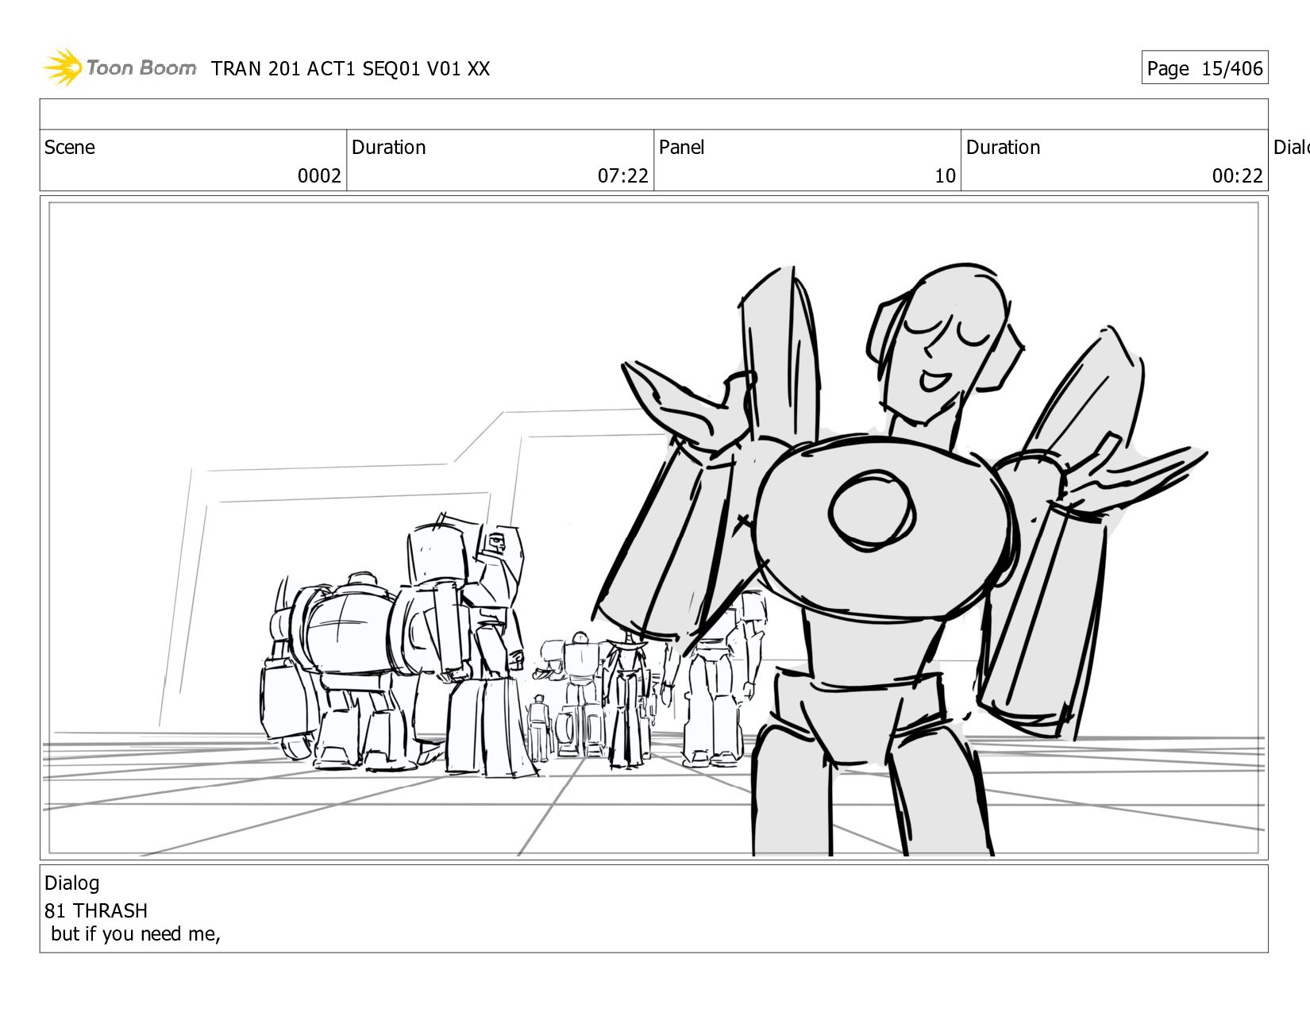This screenshot has height=1012, width=1310.
Task: Select the "81 THRASH" dialog line
Action: click(96, 910)
